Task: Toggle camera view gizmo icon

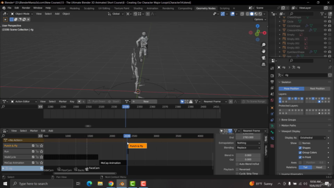Action: click(264, 58)
